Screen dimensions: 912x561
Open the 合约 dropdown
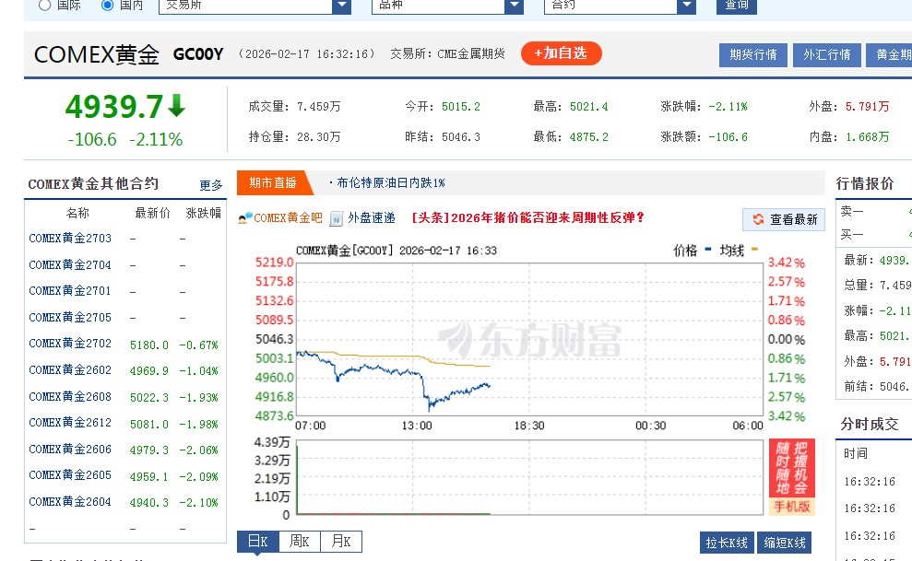(x=687, y=5)
